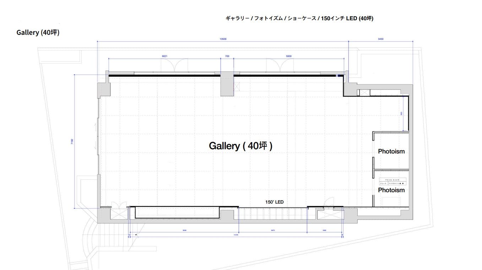Viewport: 482px width, 270px height.
Task: Click the 6021 dimension value
Action: coord(164,56)
